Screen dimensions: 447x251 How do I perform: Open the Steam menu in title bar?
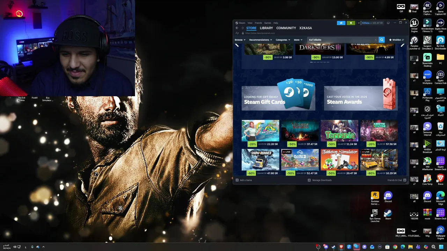240,23
